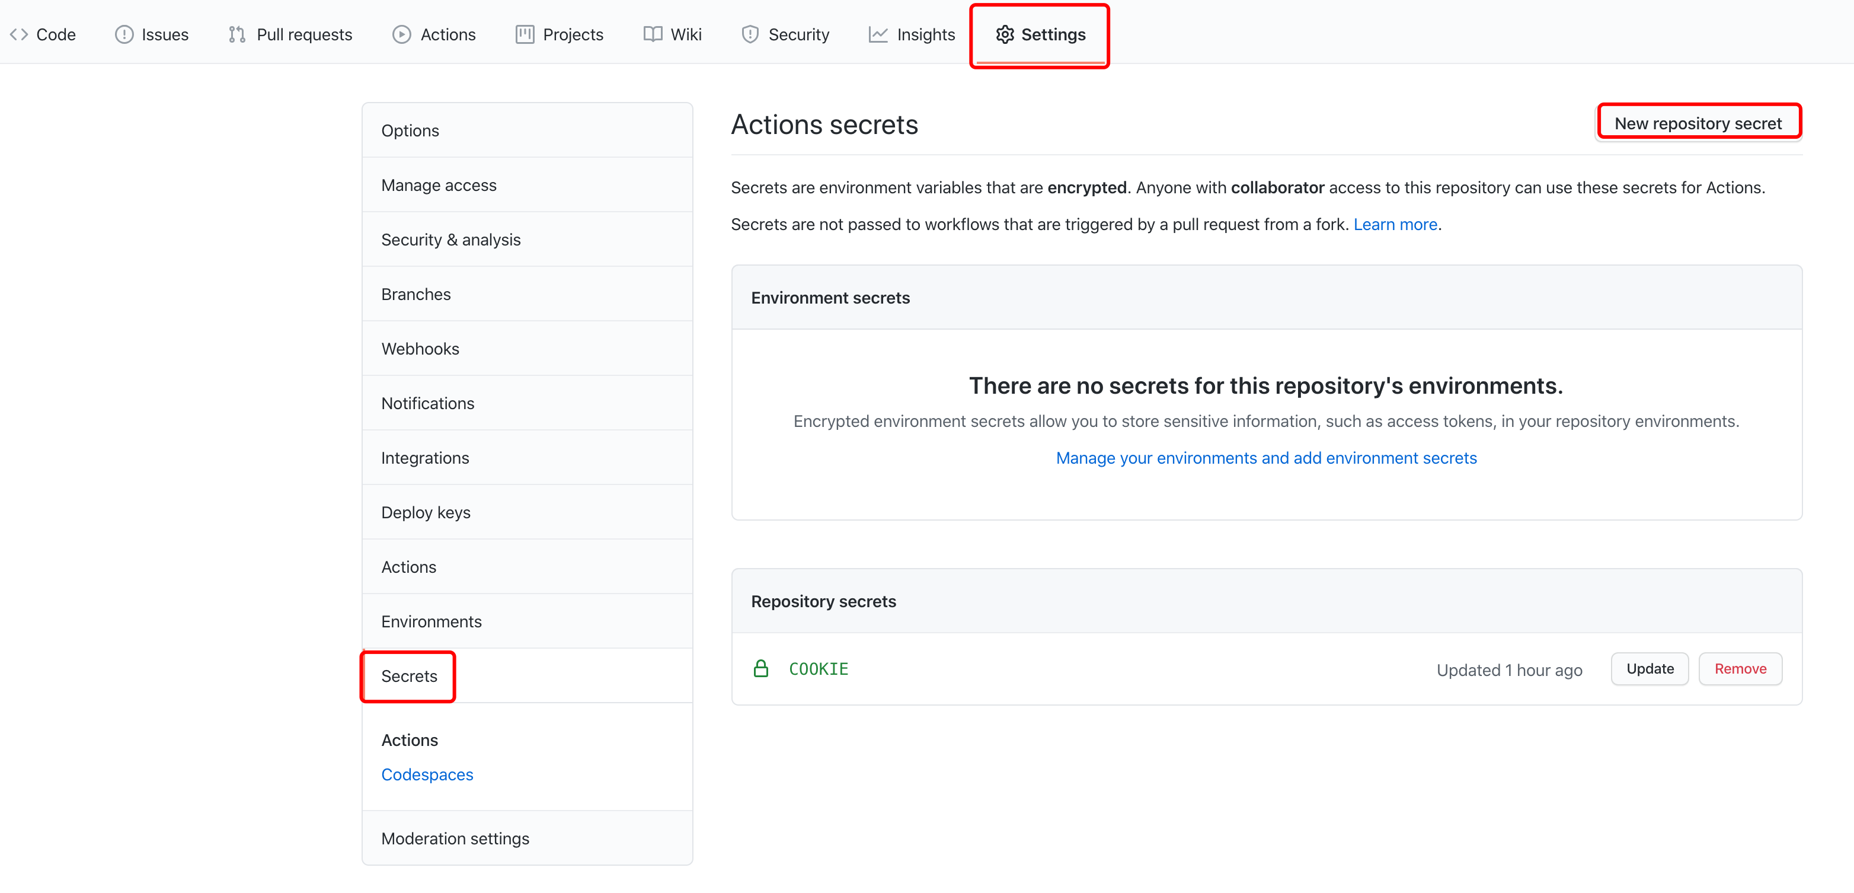Click the Security shield icon
The height and width of the screenshot is (893, 1854).
coord(750,34)
